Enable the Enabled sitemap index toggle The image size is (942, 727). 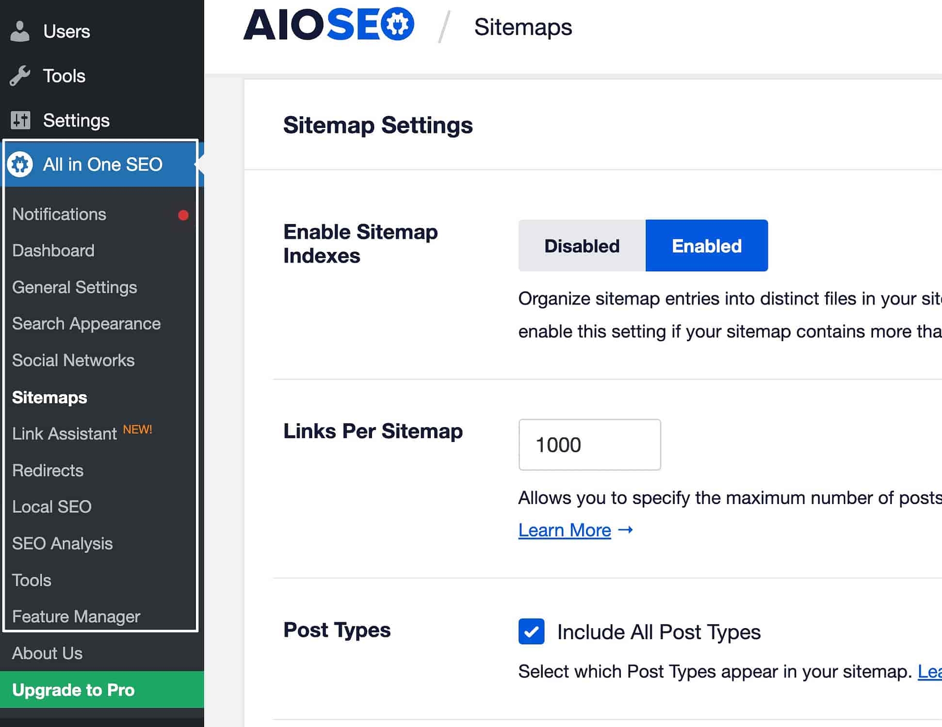705,245
